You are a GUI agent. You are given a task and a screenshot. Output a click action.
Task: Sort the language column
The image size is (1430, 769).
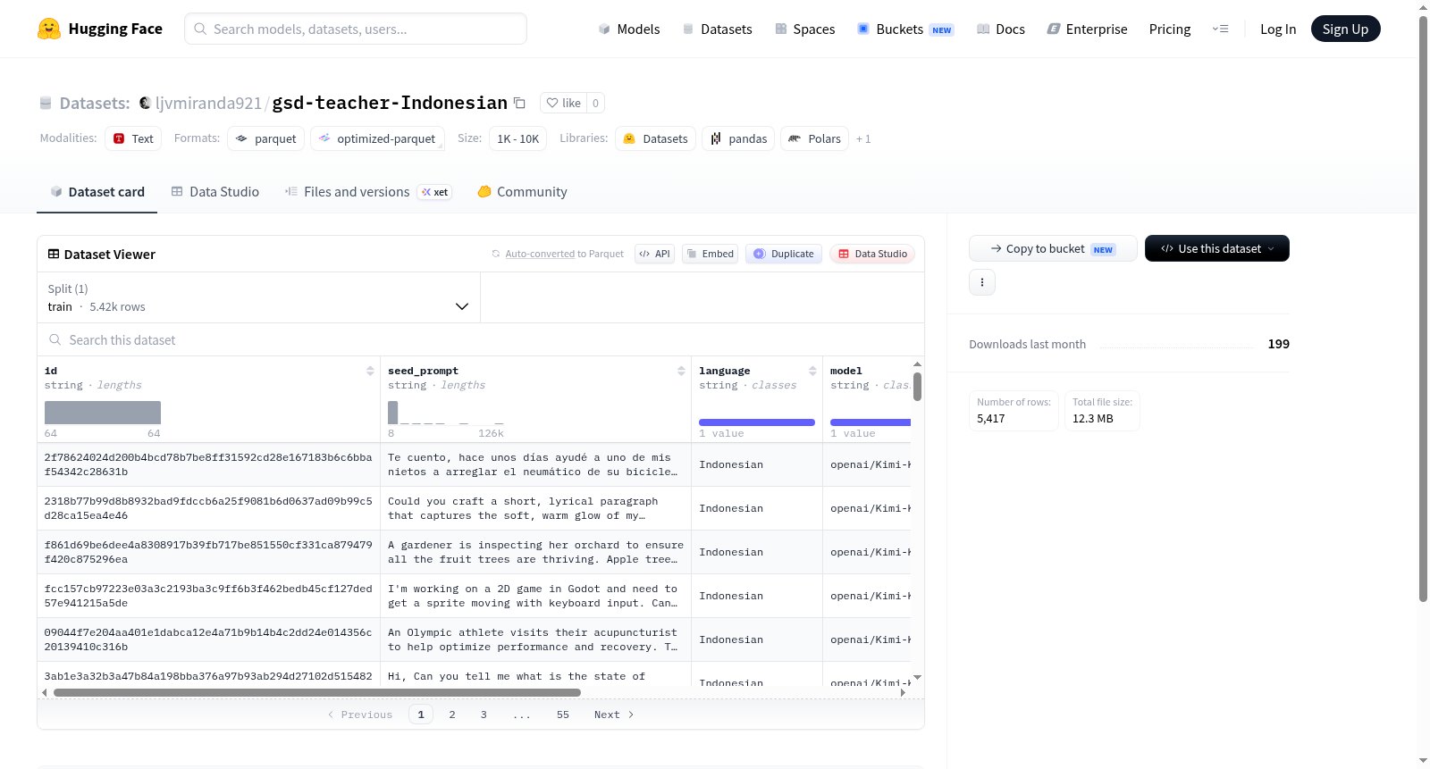(812, 371)
